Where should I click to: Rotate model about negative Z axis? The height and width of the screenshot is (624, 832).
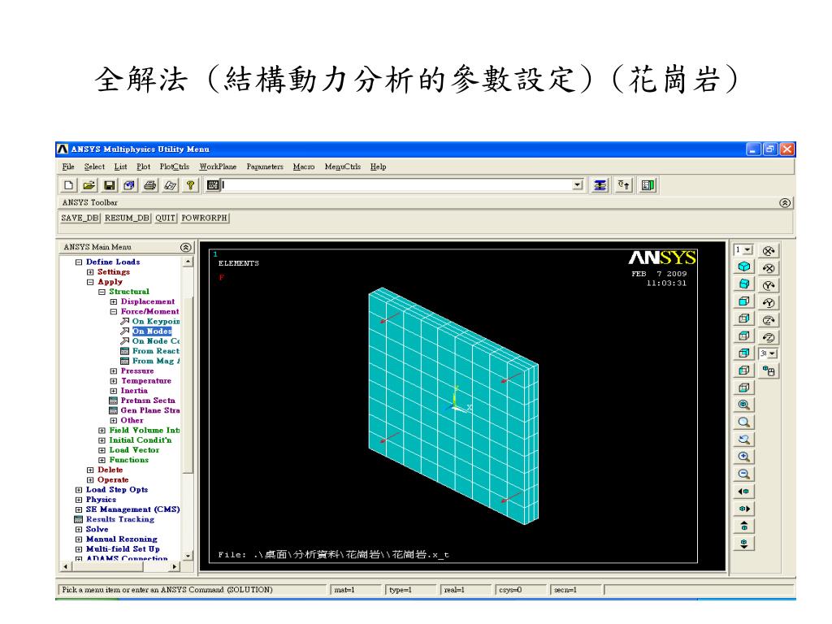point(769,337)
